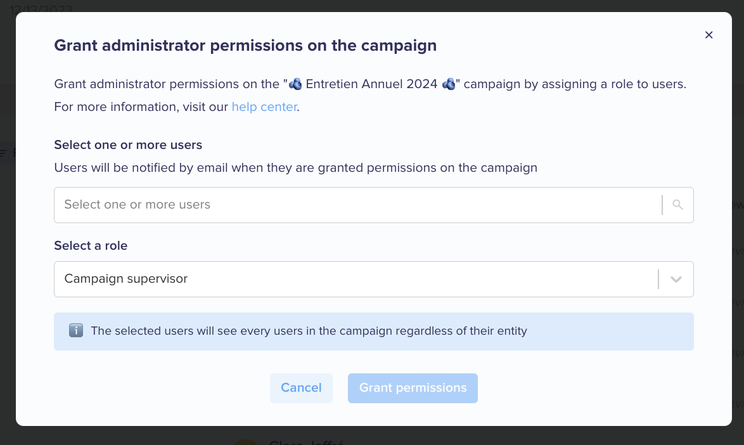Open the Campaign supervisor role dropdown
This screenshot has width=744, height=445.
pos(373,279)
